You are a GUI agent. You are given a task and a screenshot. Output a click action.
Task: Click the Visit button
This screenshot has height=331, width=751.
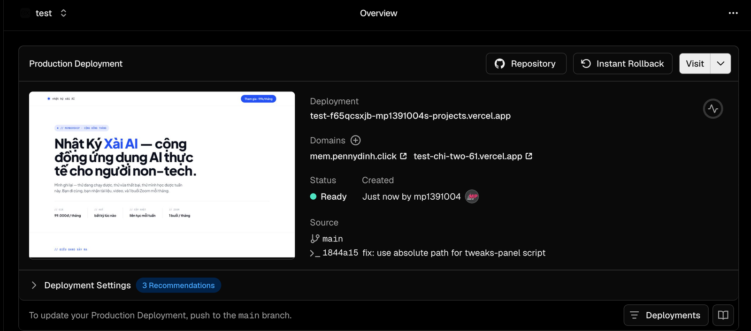[x=695, y=64]
